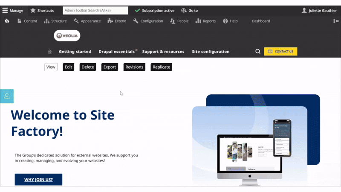Click the site home house icon
This screenshot has width=341, height=192.
[50, 52]
